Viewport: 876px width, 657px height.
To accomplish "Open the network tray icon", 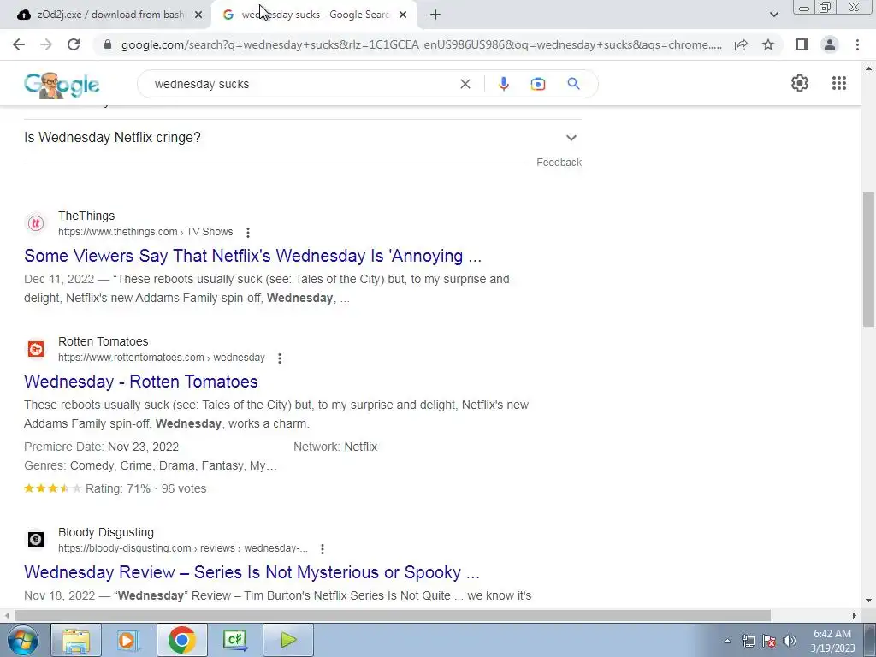I will [748, 641].
